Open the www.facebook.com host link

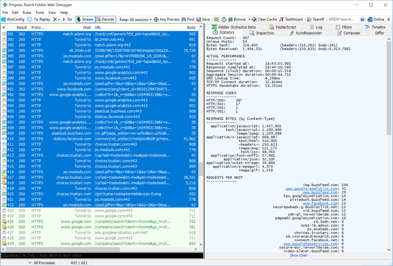click(x=320, y=203)
